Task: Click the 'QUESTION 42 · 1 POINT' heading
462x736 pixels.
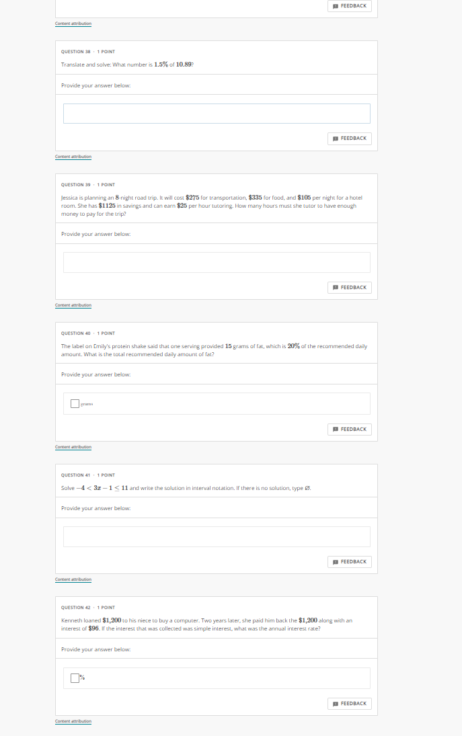Action: 88,608
